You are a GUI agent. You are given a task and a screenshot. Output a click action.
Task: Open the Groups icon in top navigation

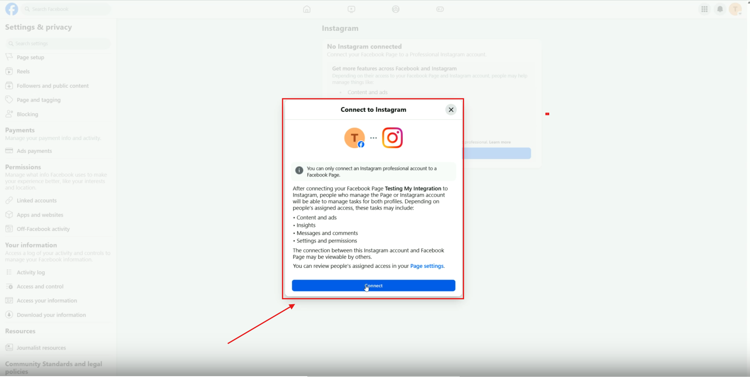[x=396, y=9]
